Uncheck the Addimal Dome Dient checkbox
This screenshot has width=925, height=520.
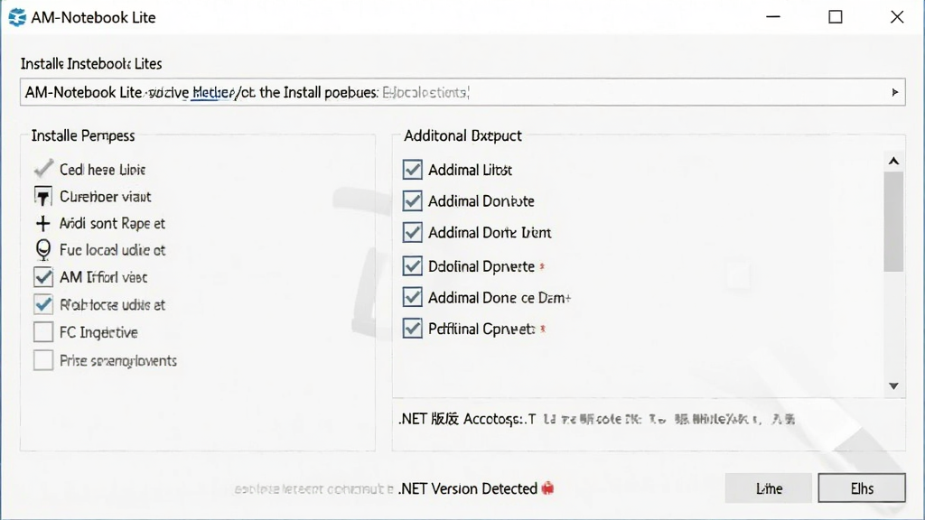click(x=412, y=232)
